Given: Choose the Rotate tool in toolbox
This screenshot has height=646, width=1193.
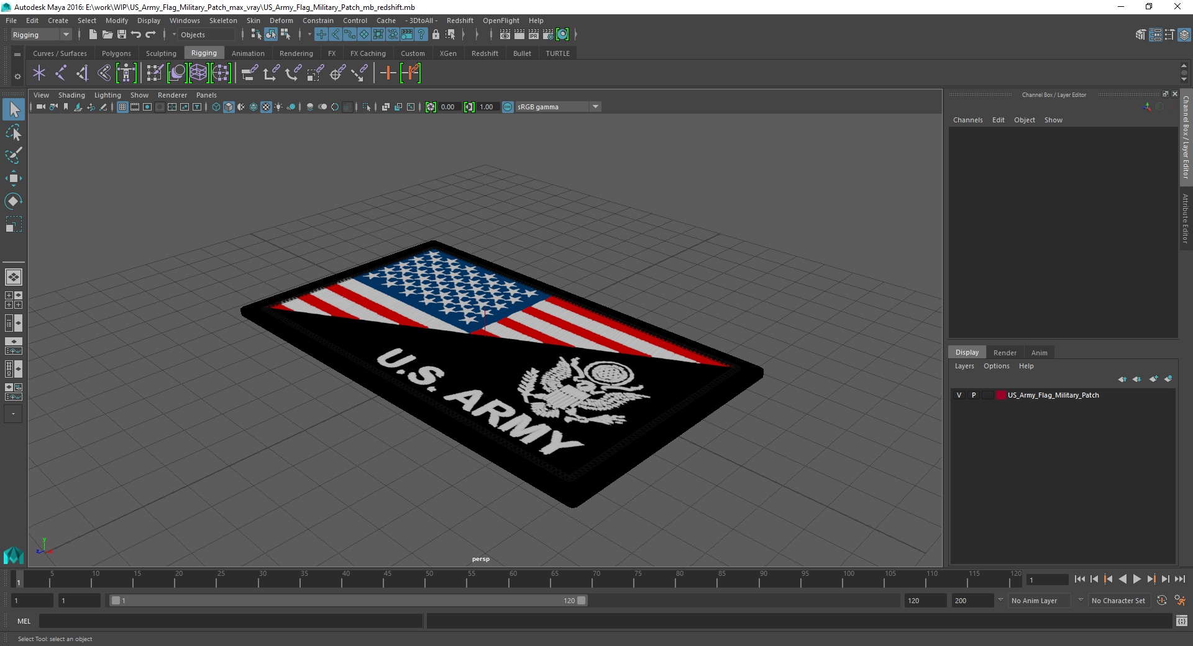Looking at the screenshot, I should (x=14, y=201).
